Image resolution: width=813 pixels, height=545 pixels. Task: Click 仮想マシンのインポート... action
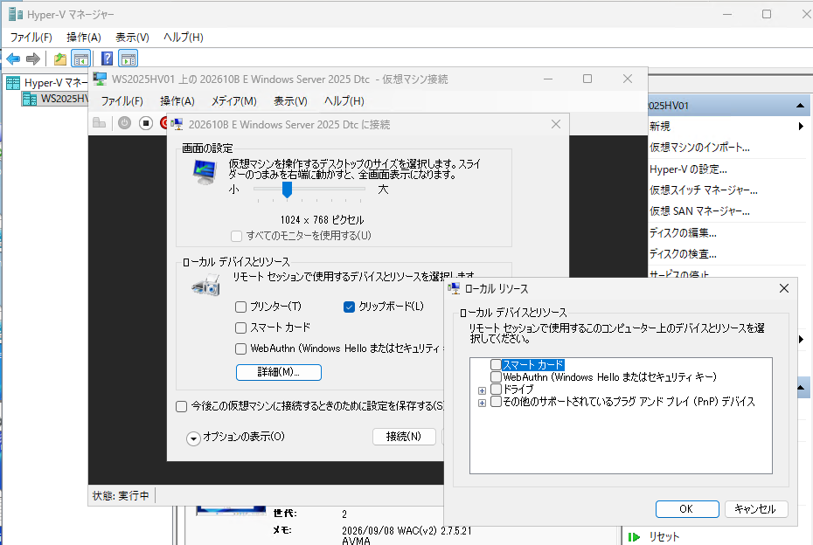699,148
